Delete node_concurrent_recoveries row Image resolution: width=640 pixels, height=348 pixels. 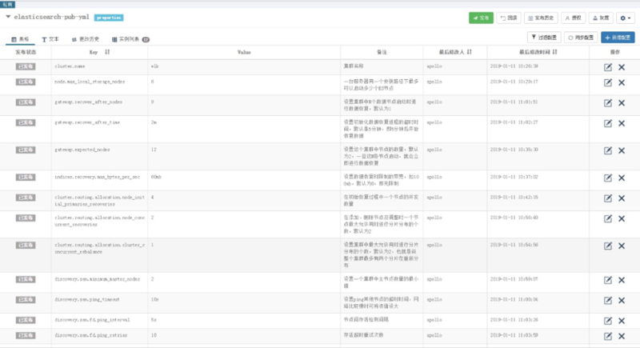(622, 218)
